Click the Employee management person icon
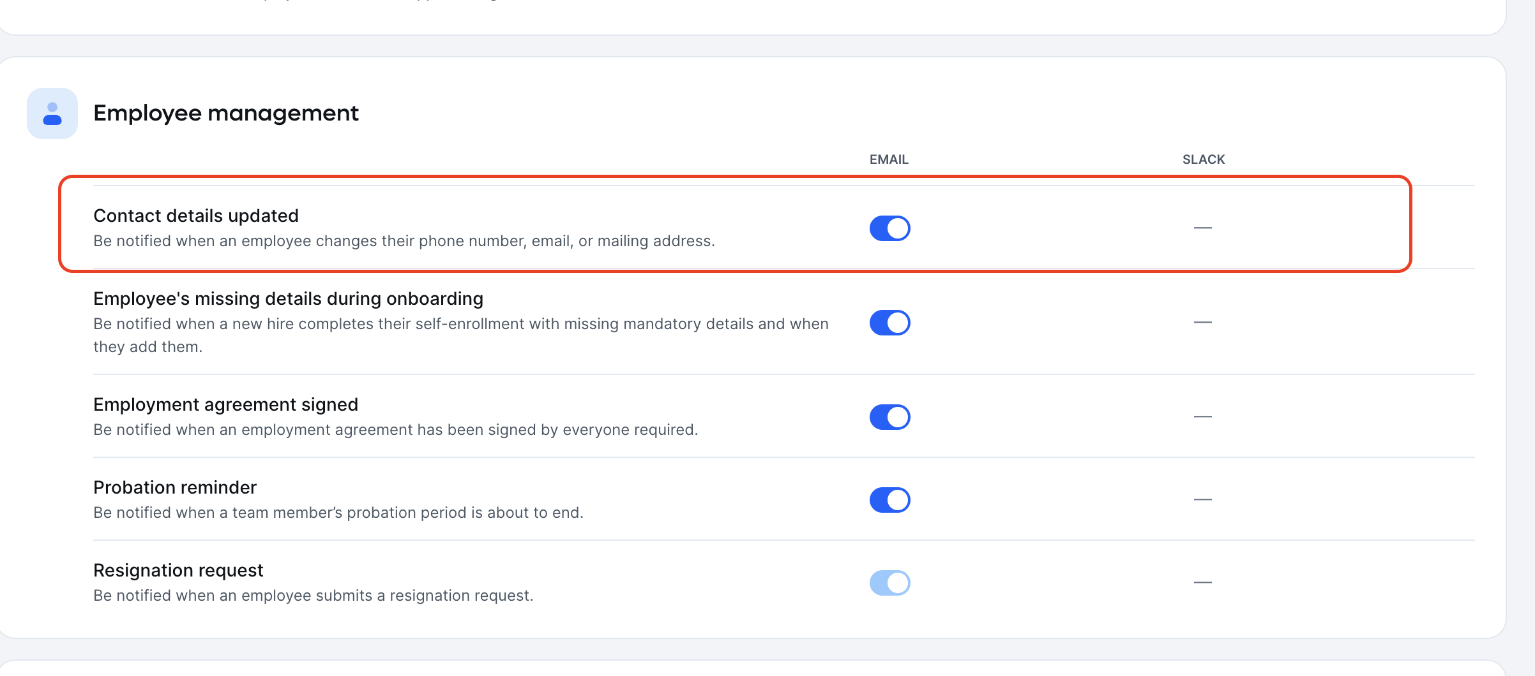 click(x=52, y=114)
